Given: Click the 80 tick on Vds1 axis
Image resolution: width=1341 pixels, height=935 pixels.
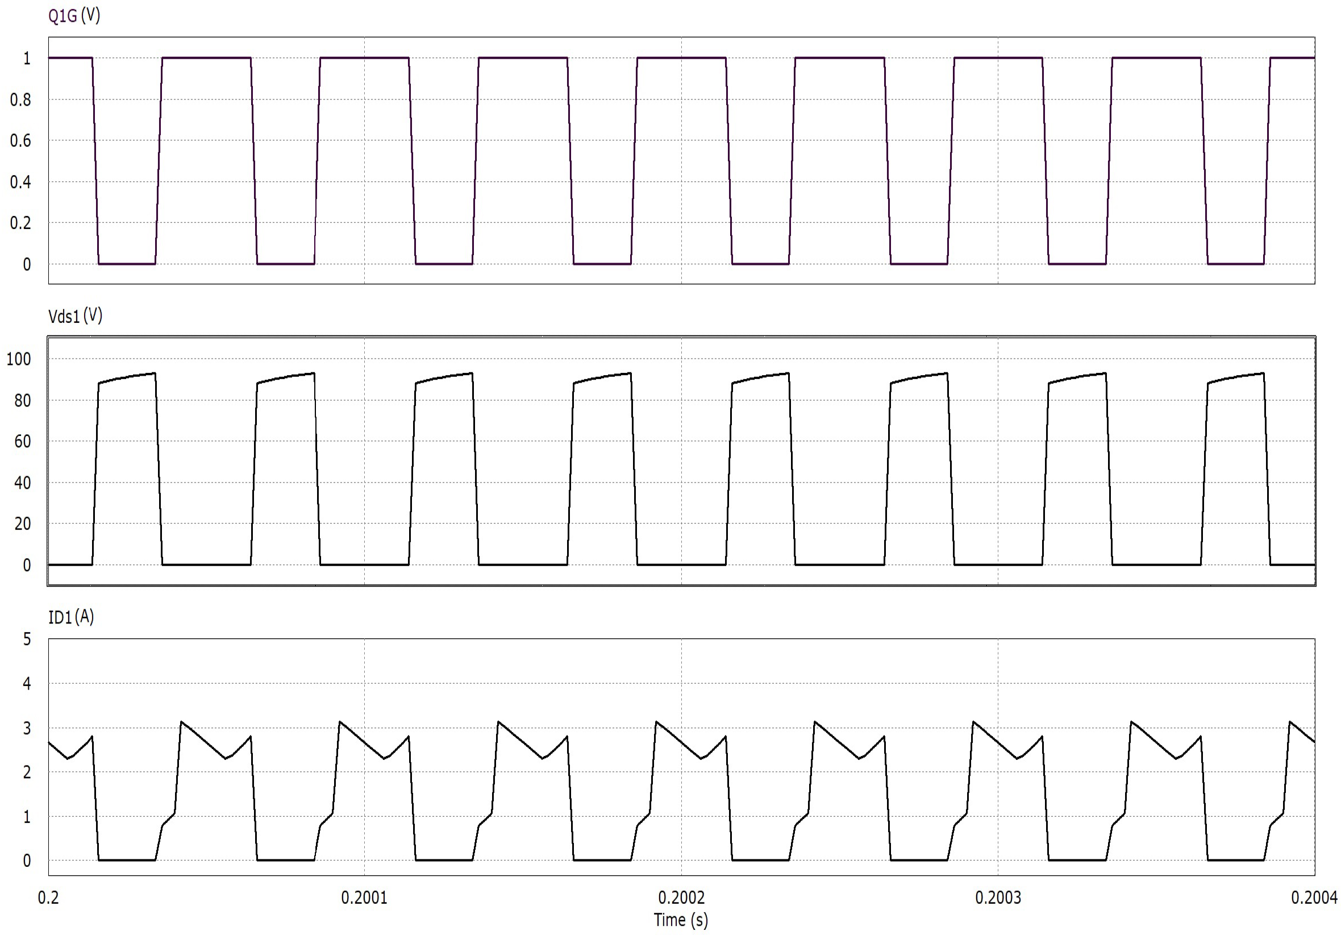Looking at the screenshot, I should 22,401.
